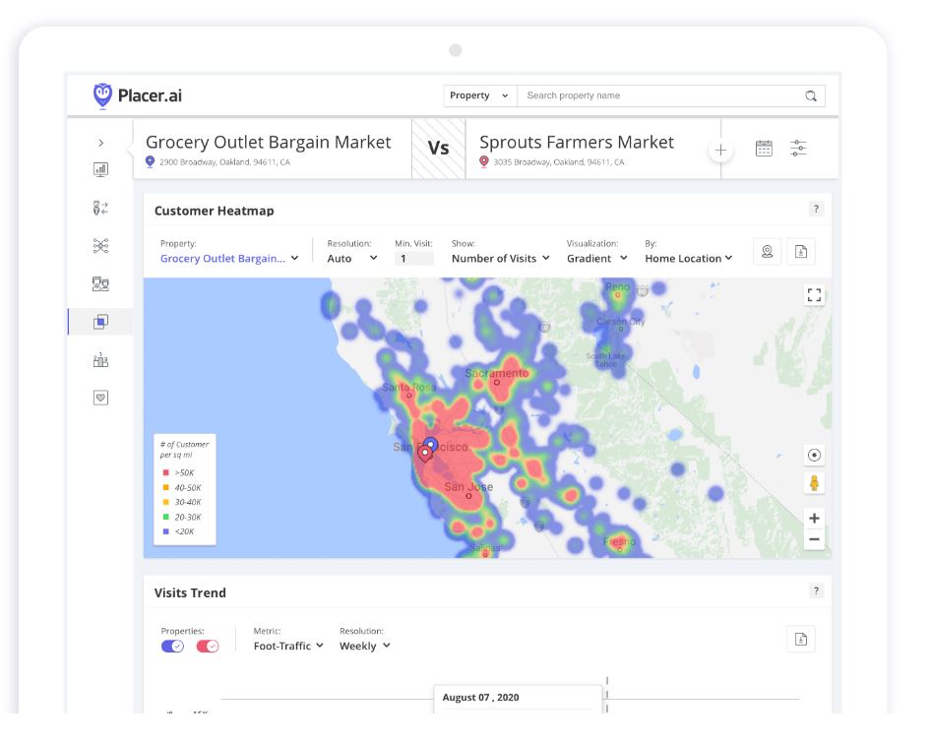The image size is (929, 744).
Task: Add another property with plus button
Action: 720,151
